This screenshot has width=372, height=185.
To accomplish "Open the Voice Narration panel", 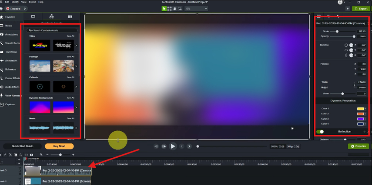I will point(11,96).
